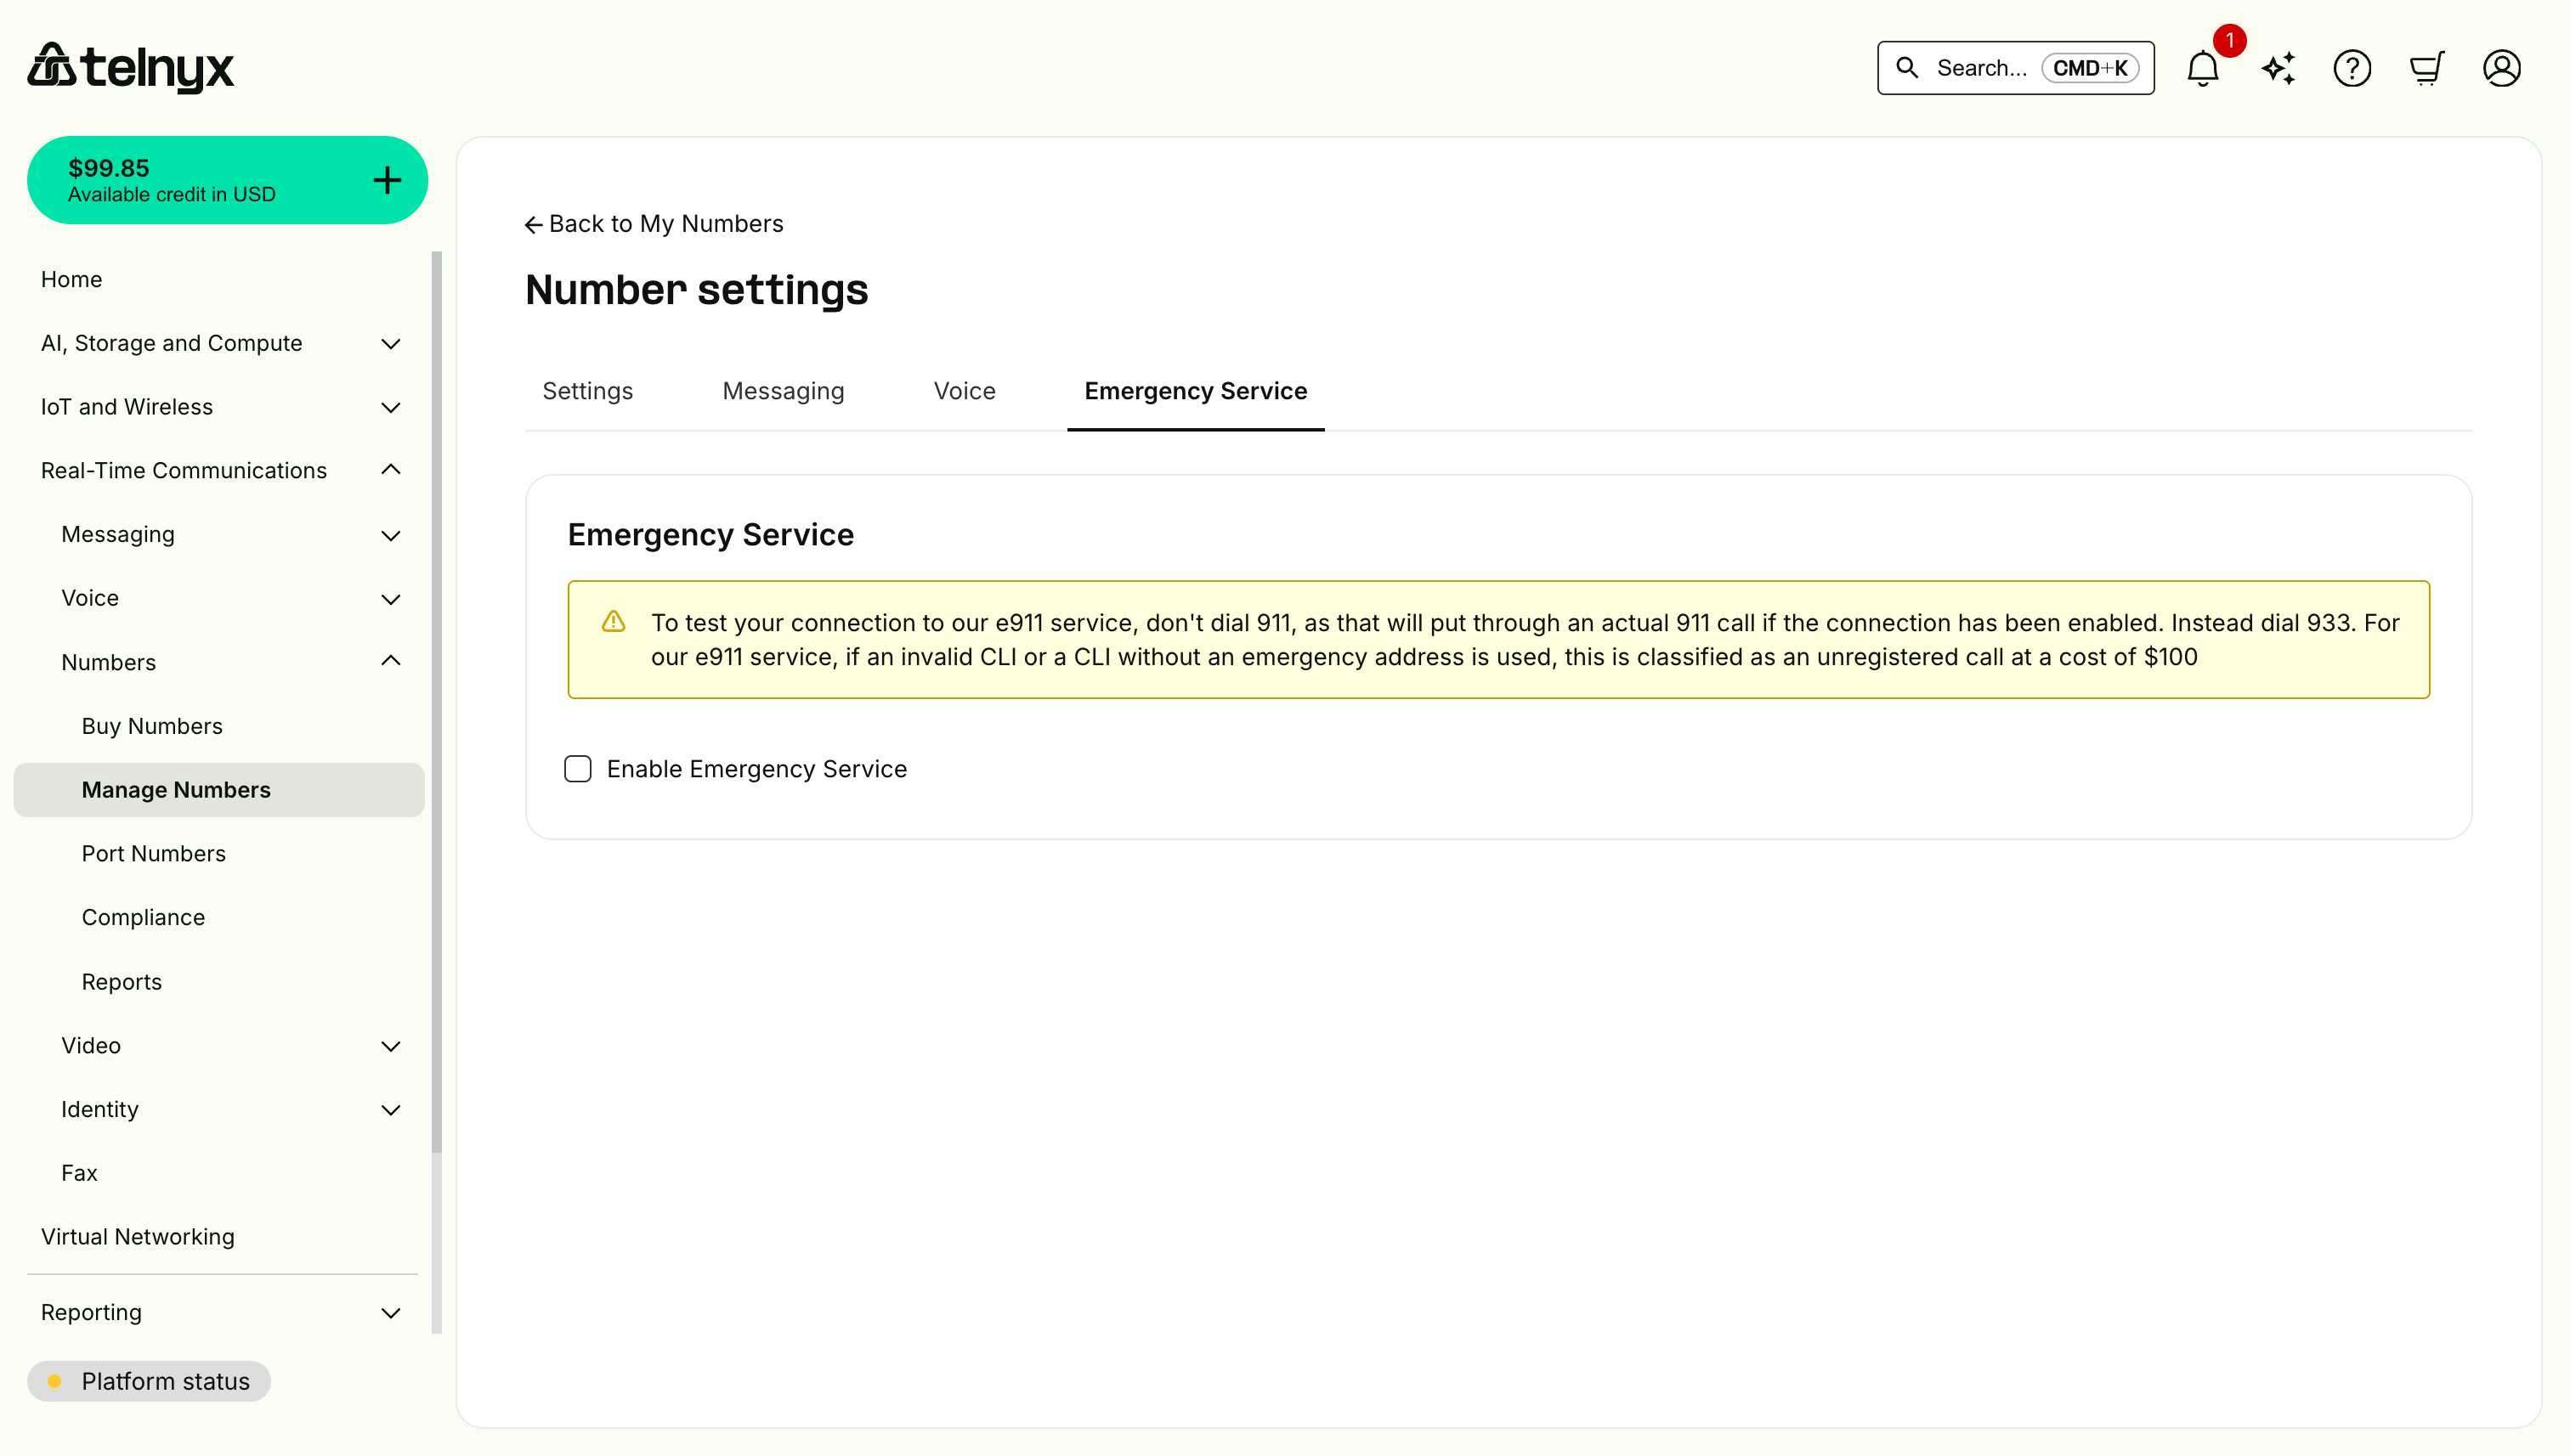Click the warning triangle in the notice

pyautogui.click(x=614, y=622)
